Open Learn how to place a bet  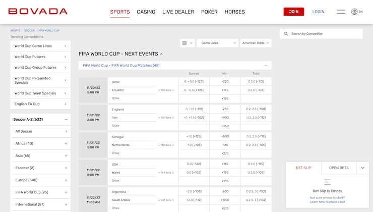pos(327,202)
